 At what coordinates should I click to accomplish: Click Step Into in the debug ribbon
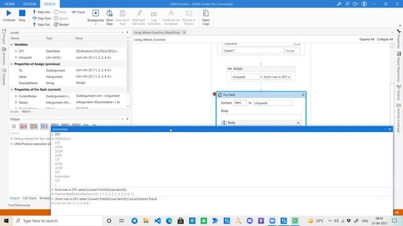(42, 12)
